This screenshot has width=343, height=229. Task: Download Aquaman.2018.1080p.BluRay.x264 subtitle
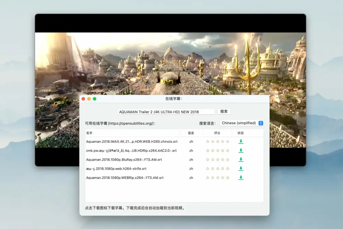point(241,160)
